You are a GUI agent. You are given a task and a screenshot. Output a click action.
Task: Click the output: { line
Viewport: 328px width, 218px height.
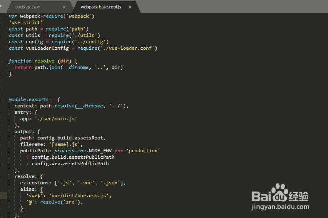[x=27, y=131]
